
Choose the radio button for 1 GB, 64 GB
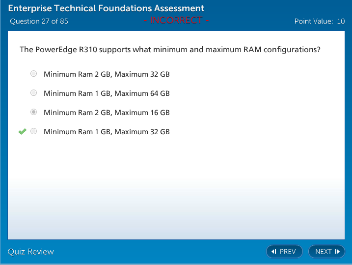point(33,93)
